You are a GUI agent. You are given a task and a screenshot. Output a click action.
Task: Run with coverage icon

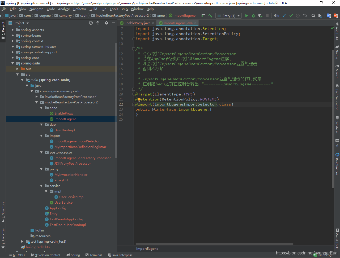260,16
